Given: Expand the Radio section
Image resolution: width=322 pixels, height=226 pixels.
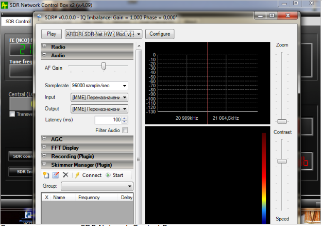Looking at the screenshot, I should (x=44, y=46).
